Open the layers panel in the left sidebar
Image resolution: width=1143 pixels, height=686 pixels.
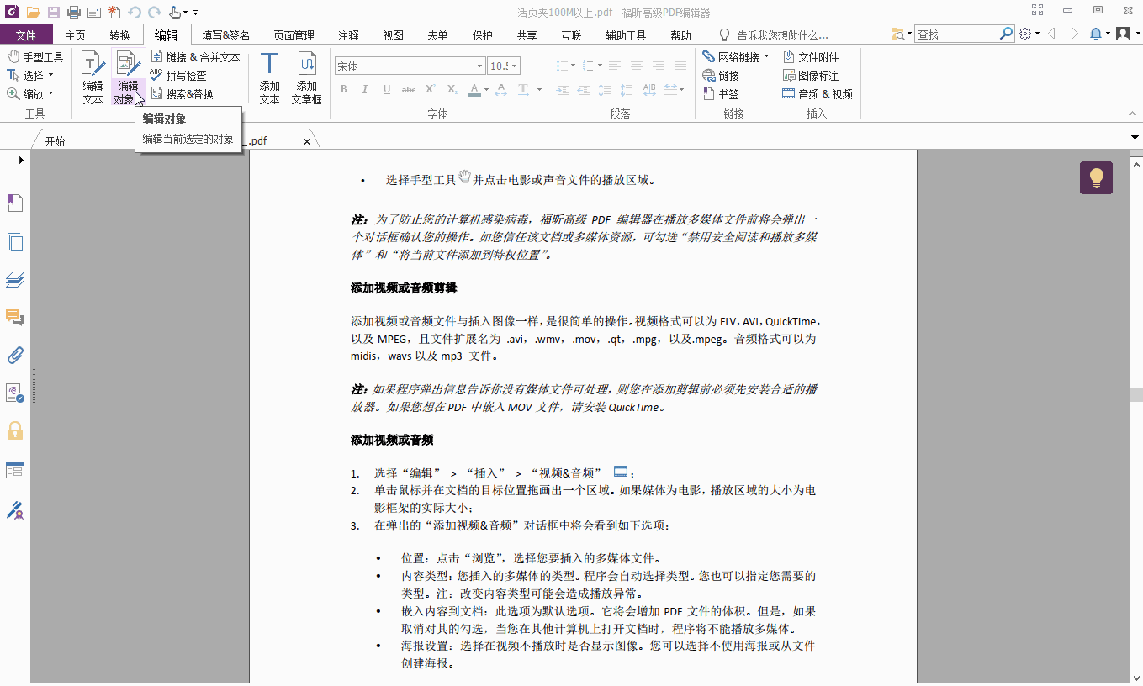[x=15, y=279]
